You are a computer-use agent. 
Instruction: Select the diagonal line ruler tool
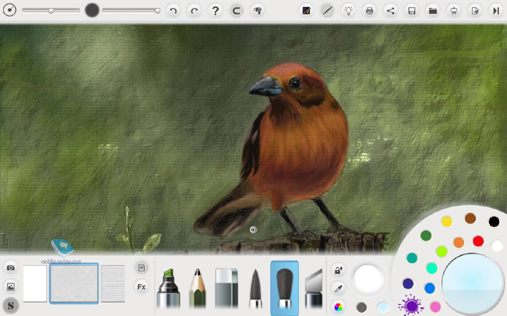[x=327, y=11]
